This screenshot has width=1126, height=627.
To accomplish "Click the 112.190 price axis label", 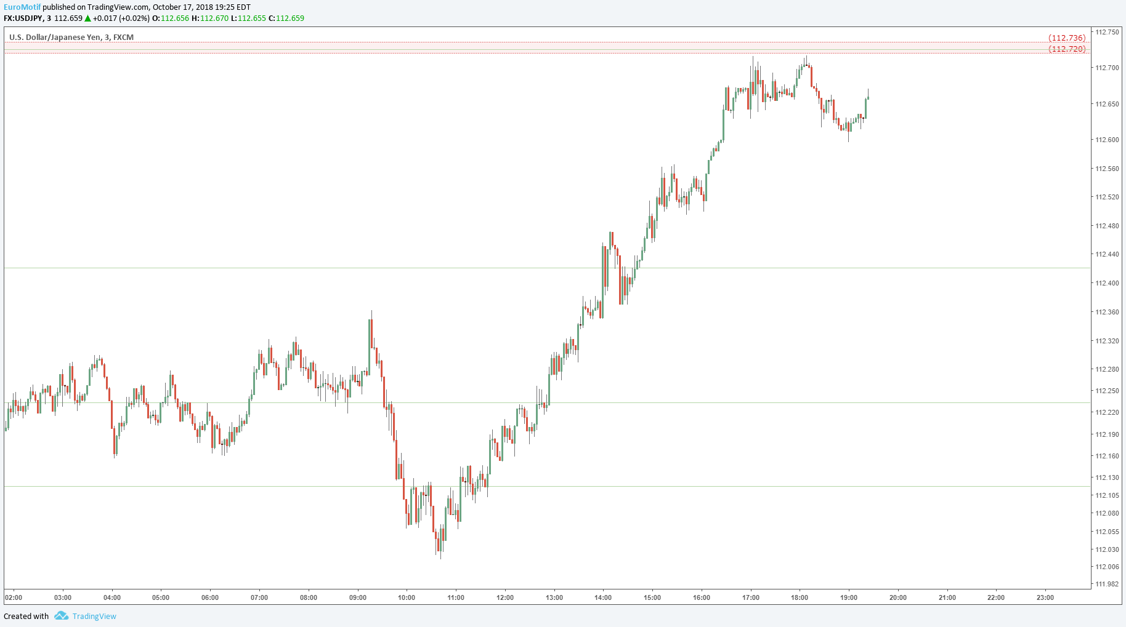I will click(x=1107, y=434).
